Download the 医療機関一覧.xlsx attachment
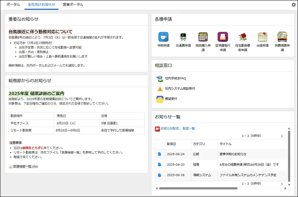 [x=25, y=166]
